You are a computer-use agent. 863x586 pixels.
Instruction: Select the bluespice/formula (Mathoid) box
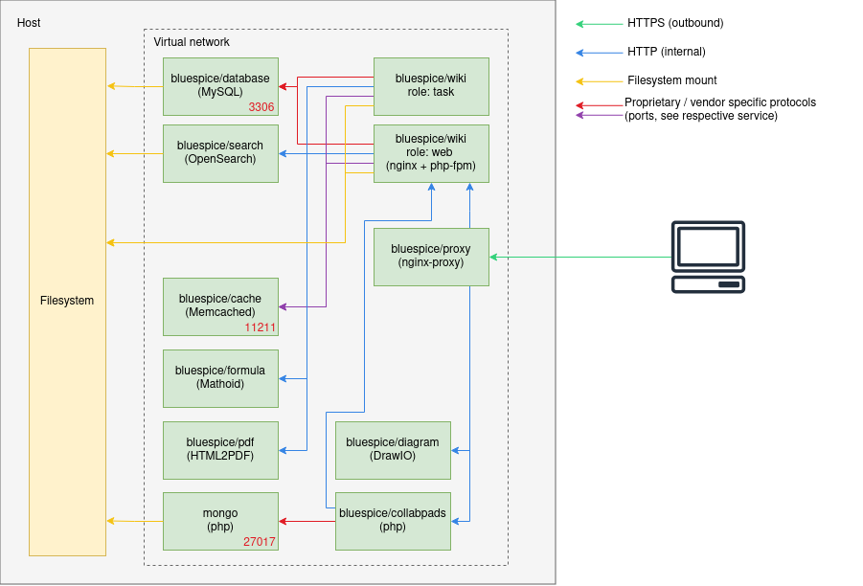tap(220, 378)
